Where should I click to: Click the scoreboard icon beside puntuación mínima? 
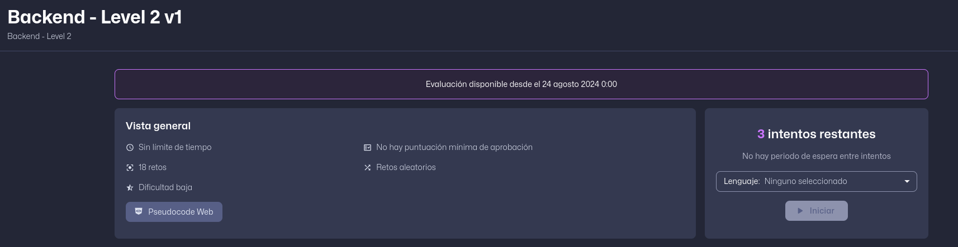pyautogui.click(x=367, y=148)
